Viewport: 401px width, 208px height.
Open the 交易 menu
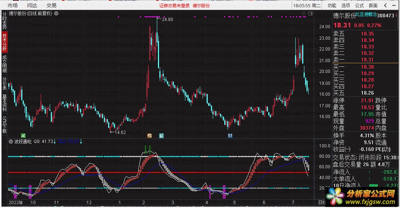point(52,5)
